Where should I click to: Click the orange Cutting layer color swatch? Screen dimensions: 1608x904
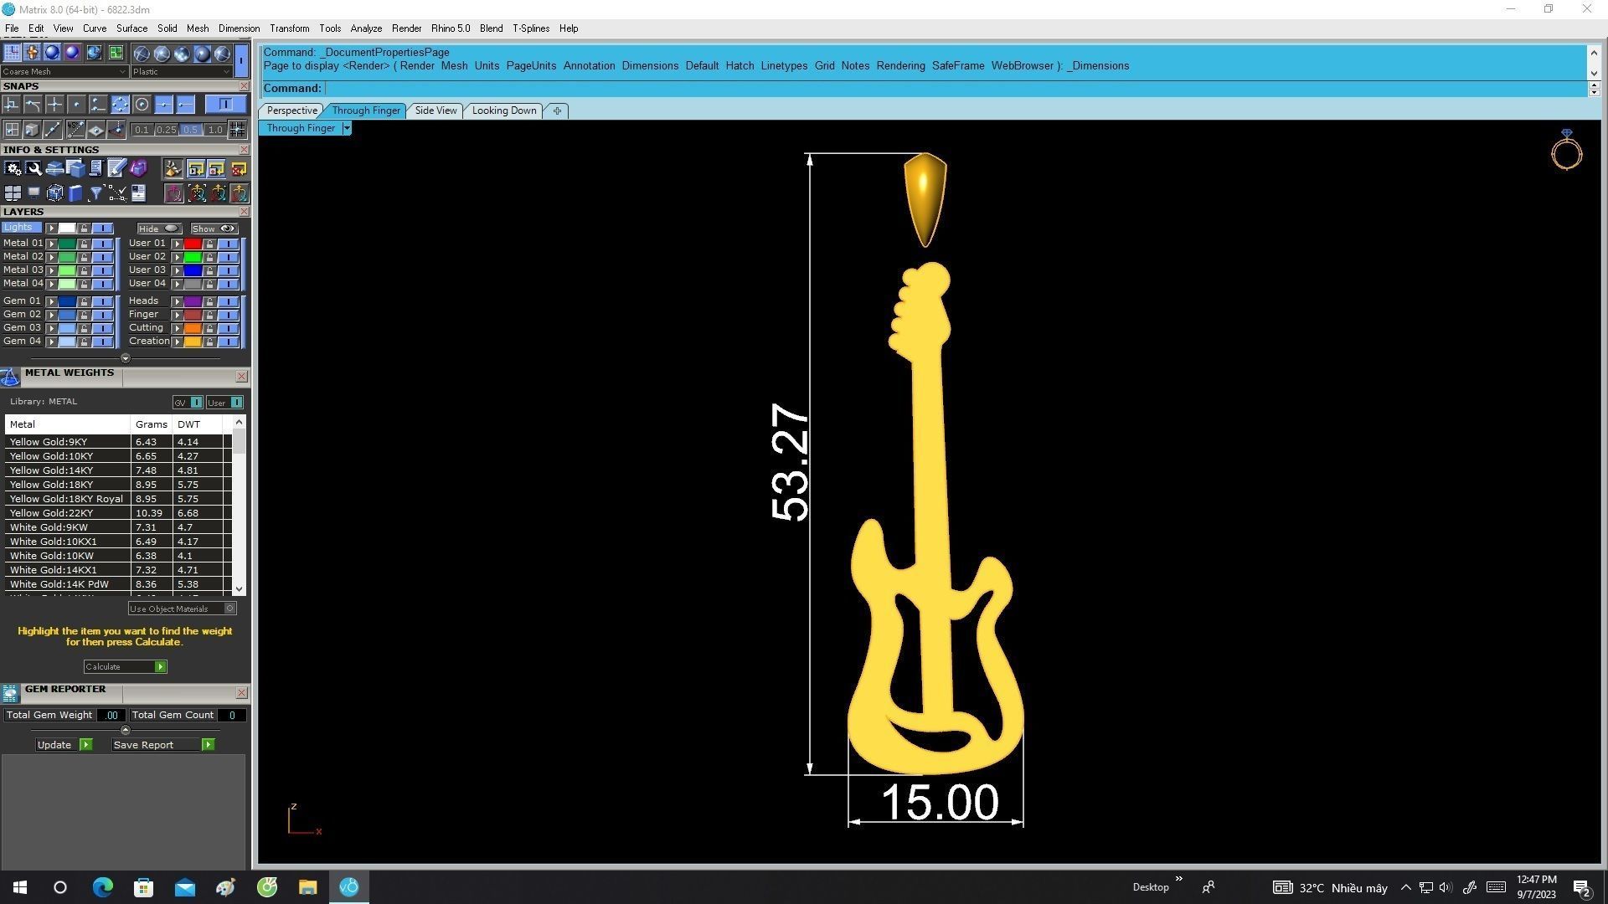[193, 328]
